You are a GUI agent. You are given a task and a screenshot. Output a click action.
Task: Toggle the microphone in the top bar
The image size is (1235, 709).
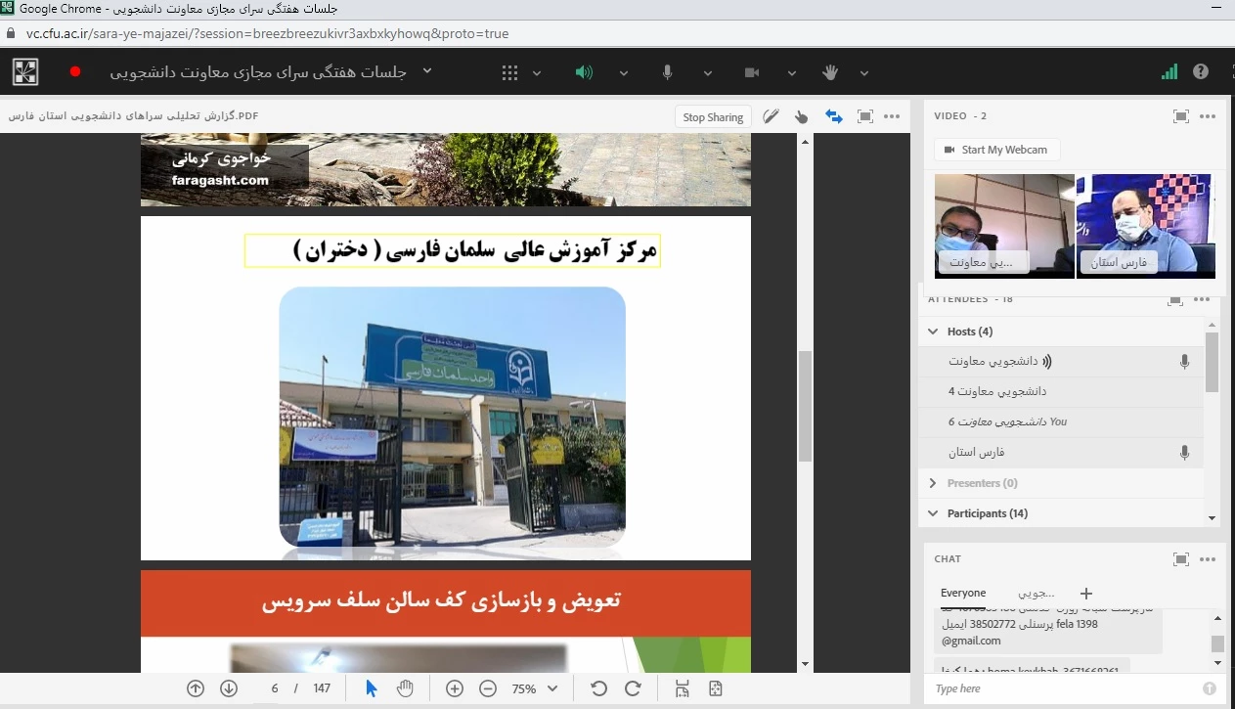(668, 72)
